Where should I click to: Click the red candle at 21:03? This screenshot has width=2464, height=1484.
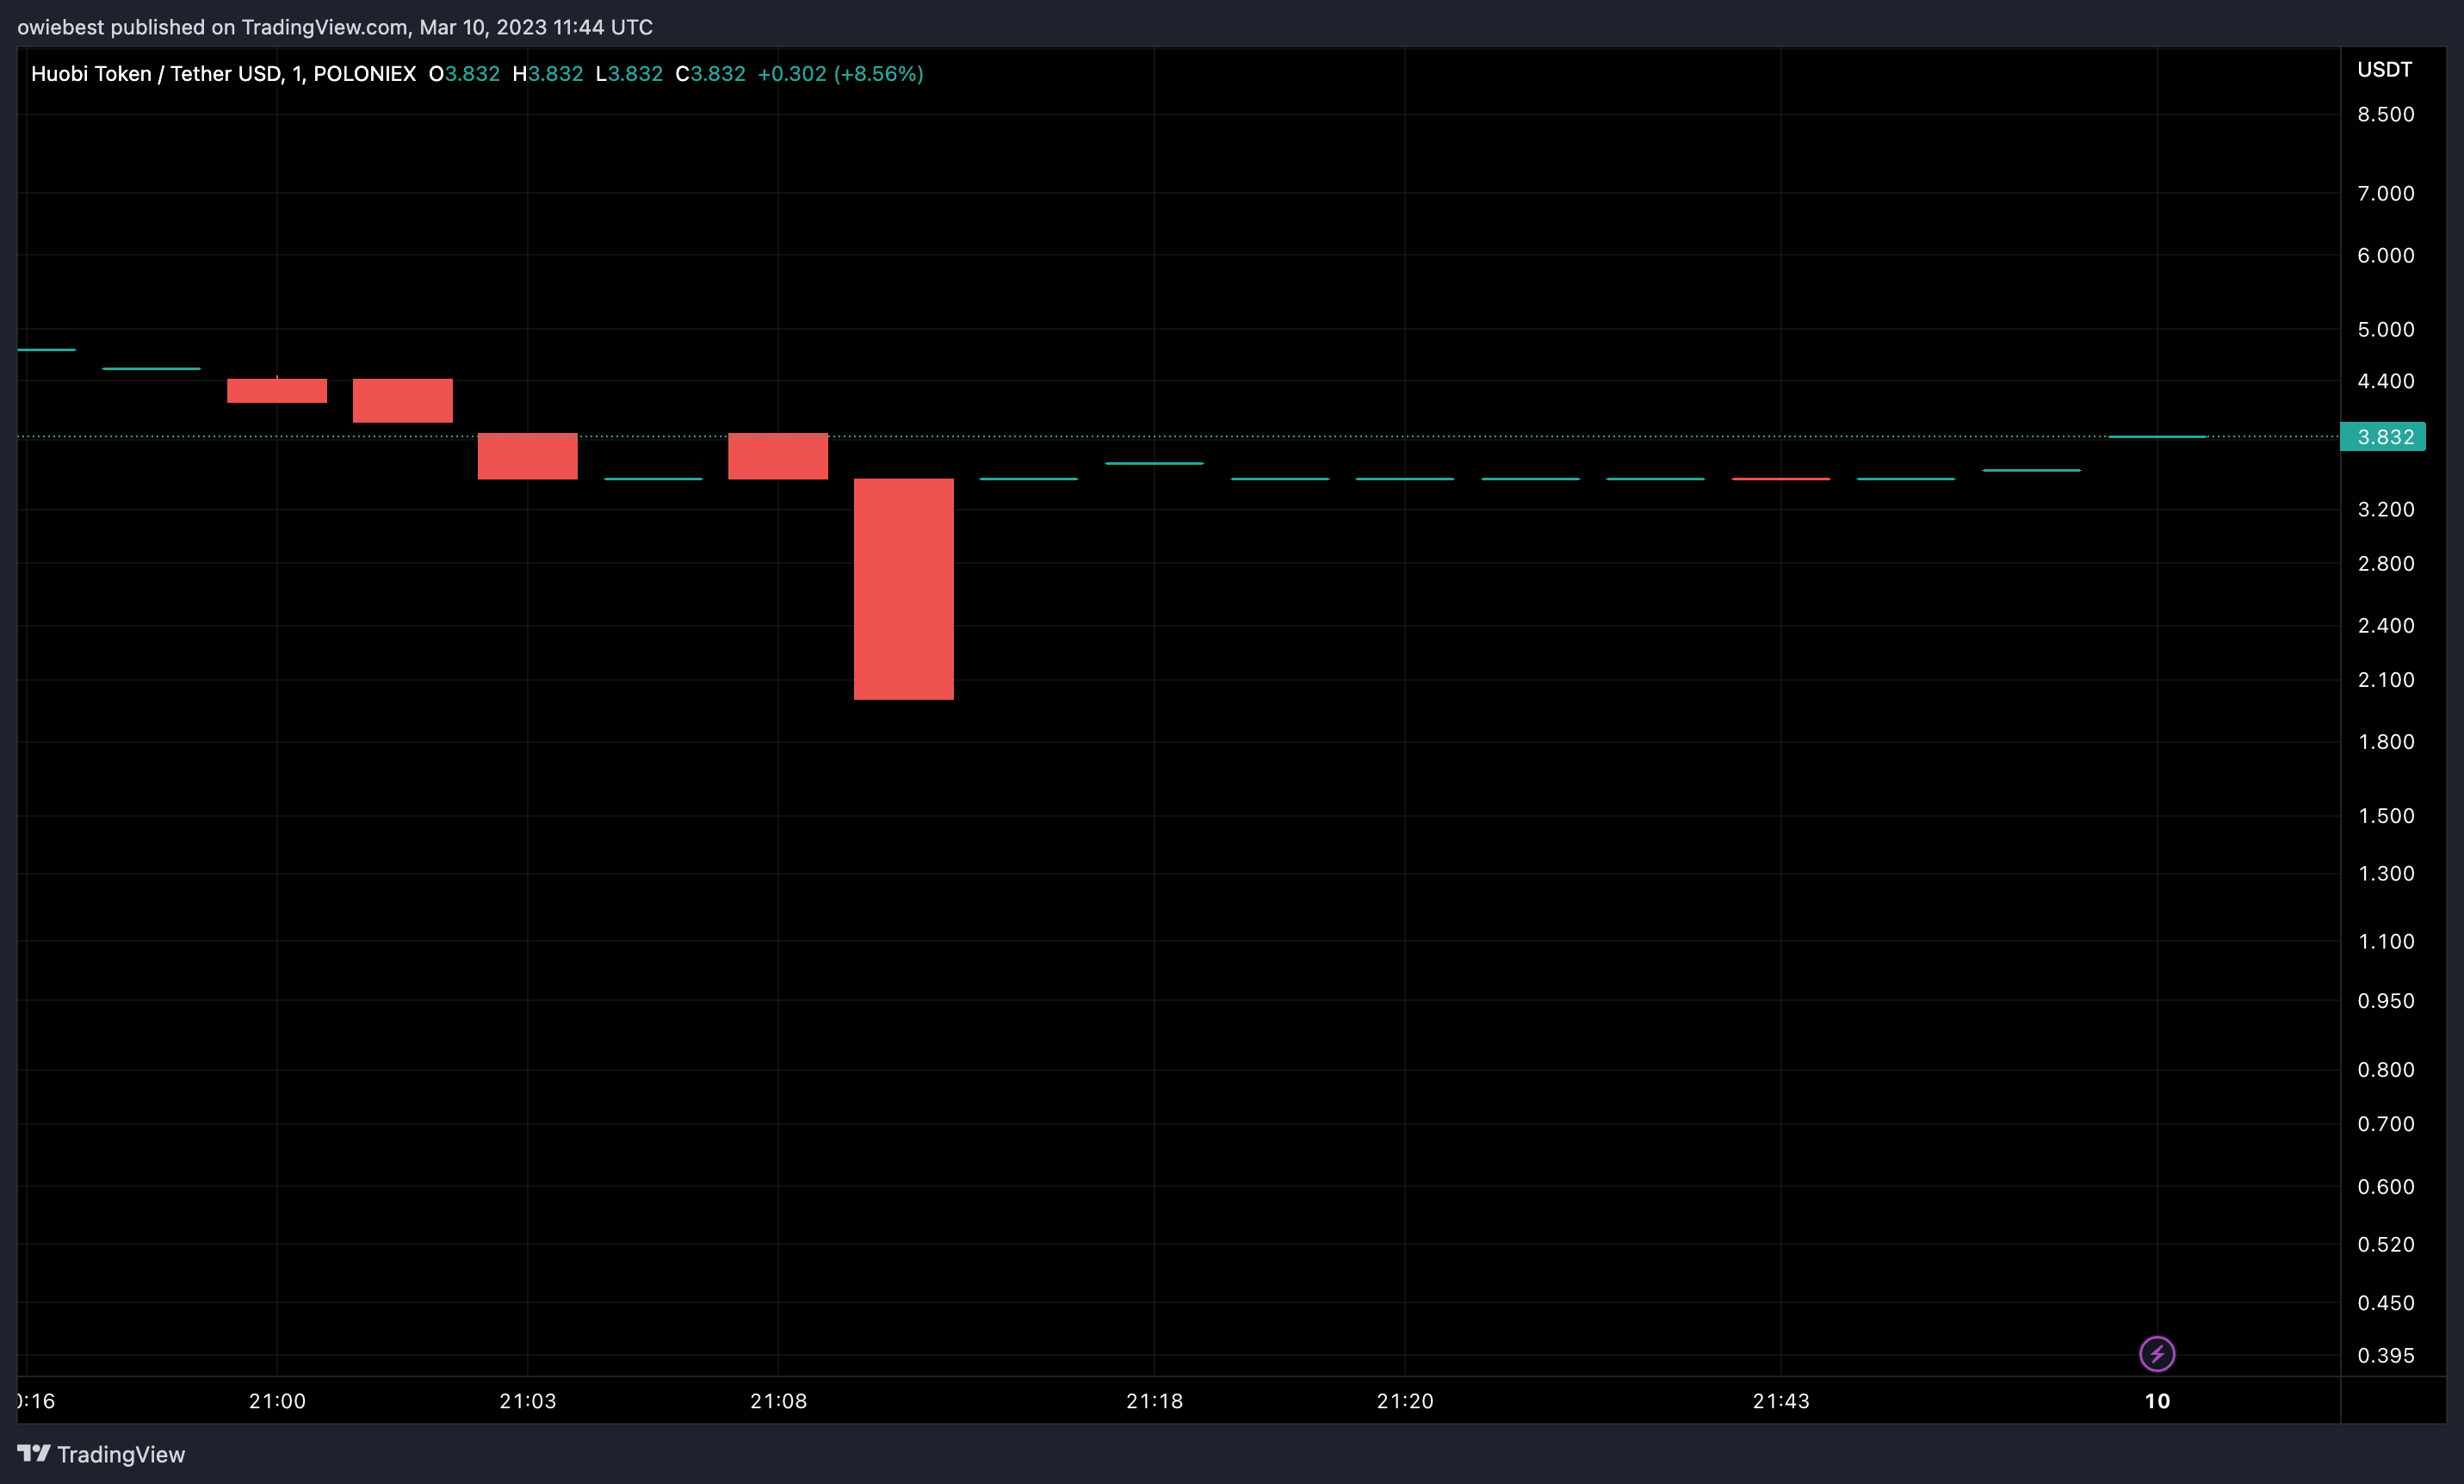click(x=528, y=456)
